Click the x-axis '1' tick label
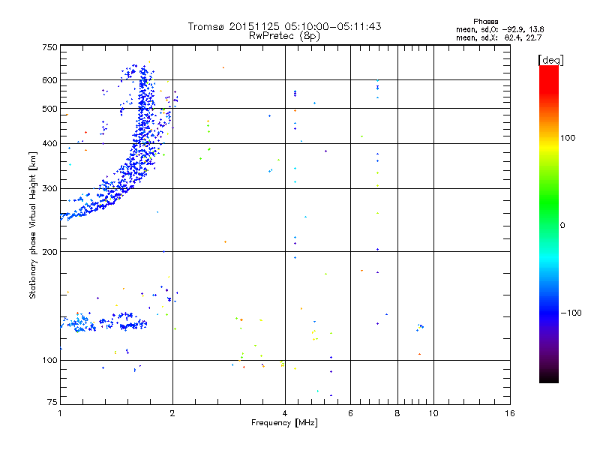Image resolution: width=600 pixels, height=450 pixels. 60,413
